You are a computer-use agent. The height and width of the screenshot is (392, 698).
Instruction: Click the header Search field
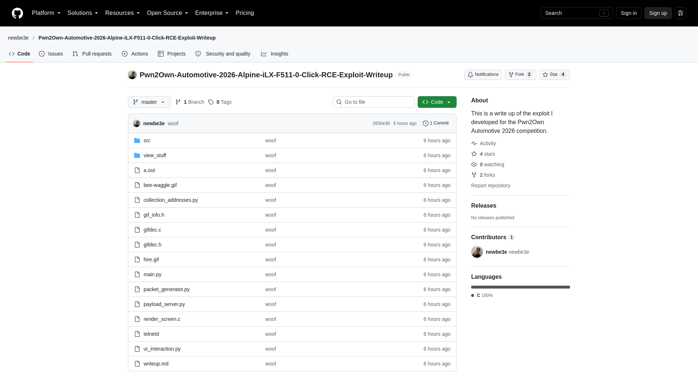577,13
